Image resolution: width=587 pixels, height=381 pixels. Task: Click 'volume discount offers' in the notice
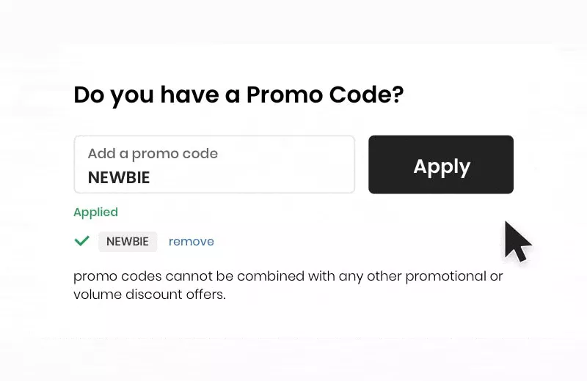pos(149,295)
